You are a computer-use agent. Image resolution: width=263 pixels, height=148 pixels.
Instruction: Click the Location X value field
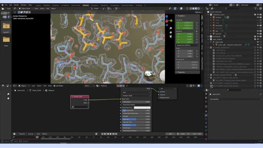185,23
